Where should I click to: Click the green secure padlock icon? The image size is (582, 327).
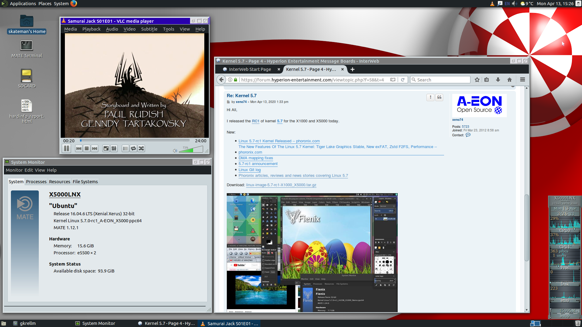[236, 80]
